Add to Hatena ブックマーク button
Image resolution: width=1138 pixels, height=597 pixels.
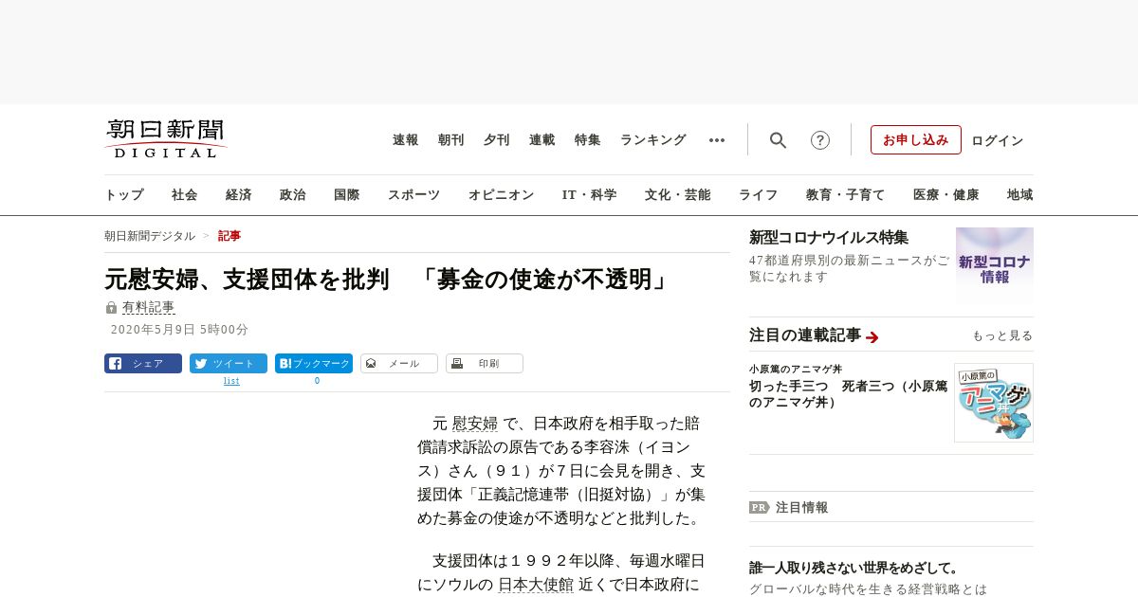314,363
